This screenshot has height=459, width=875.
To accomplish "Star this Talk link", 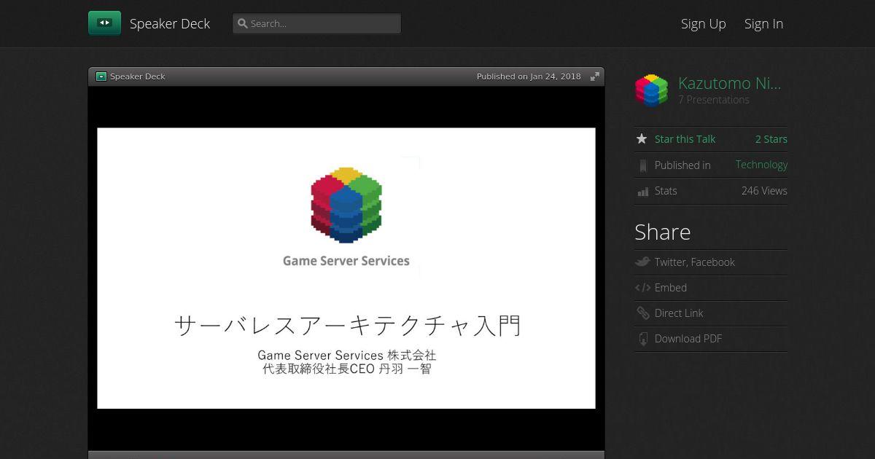I will (685, 139).
